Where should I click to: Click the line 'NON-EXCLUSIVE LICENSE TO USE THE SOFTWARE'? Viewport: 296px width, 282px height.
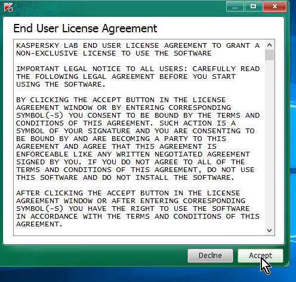click(114, 53)
